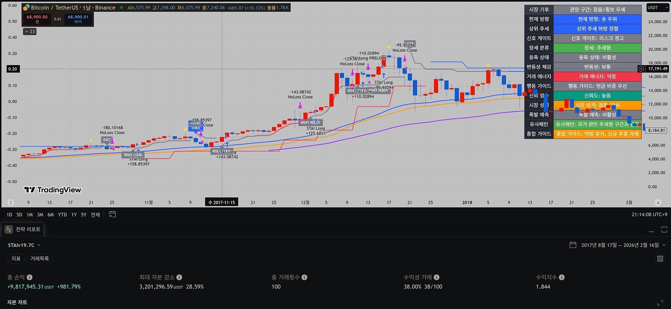Click the 68,900.01 바이 buy button
This screenshot has width=671, height=309.
pos(78,19)
